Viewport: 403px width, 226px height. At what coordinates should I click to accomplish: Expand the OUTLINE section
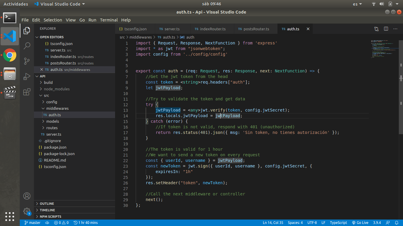tap(47, 204)
